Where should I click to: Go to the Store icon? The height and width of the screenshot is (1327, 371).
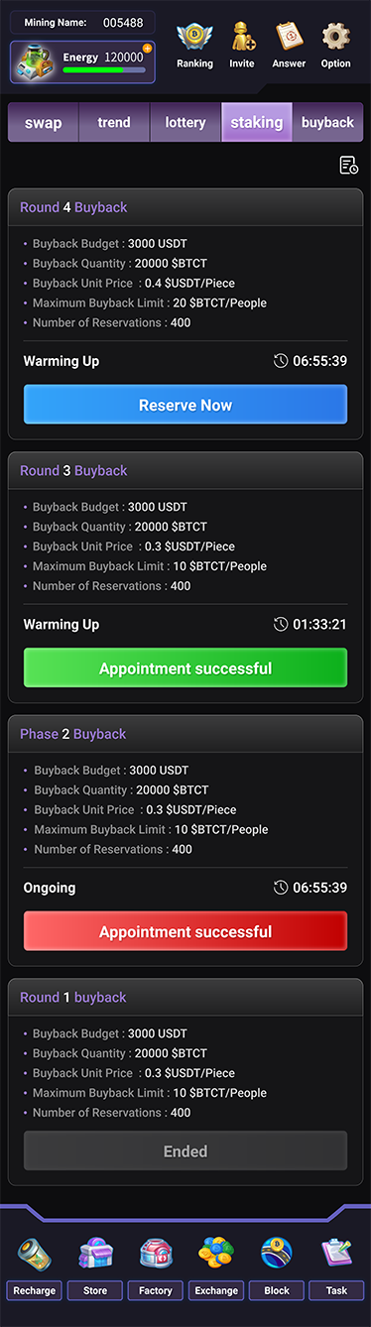(x=95, y=1254)
